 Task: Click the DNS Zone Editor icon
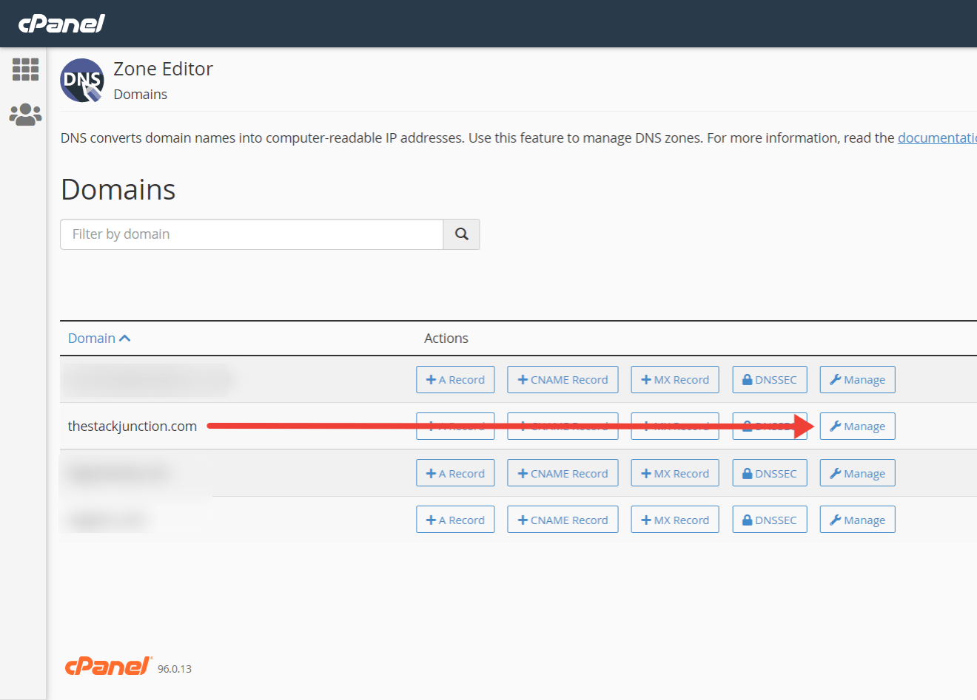point(81,80)
